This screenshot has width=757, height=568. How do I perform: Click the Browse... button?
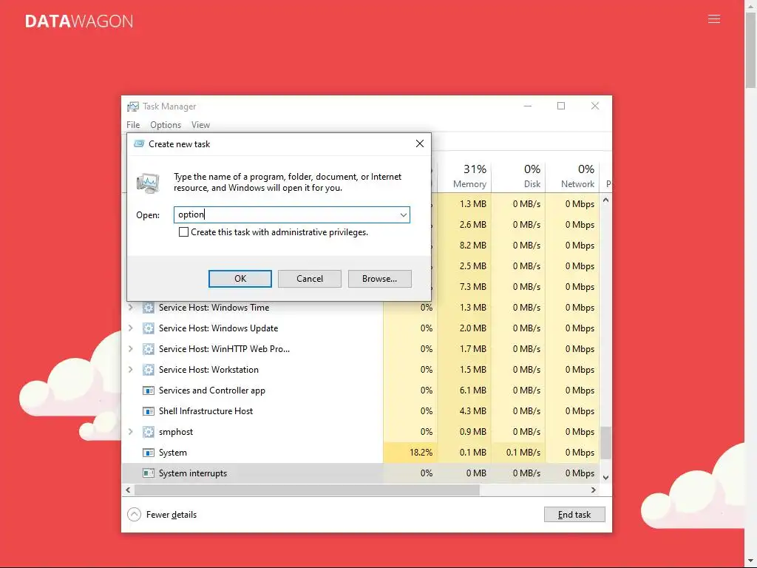379,279
